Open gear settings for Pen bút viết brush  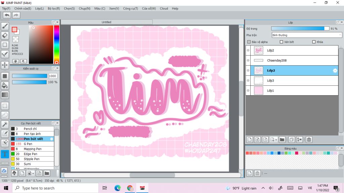pos(51,139)
